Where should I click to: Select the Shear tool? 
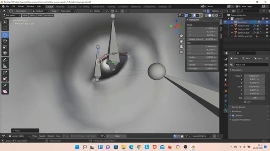[x=5, y=91]
